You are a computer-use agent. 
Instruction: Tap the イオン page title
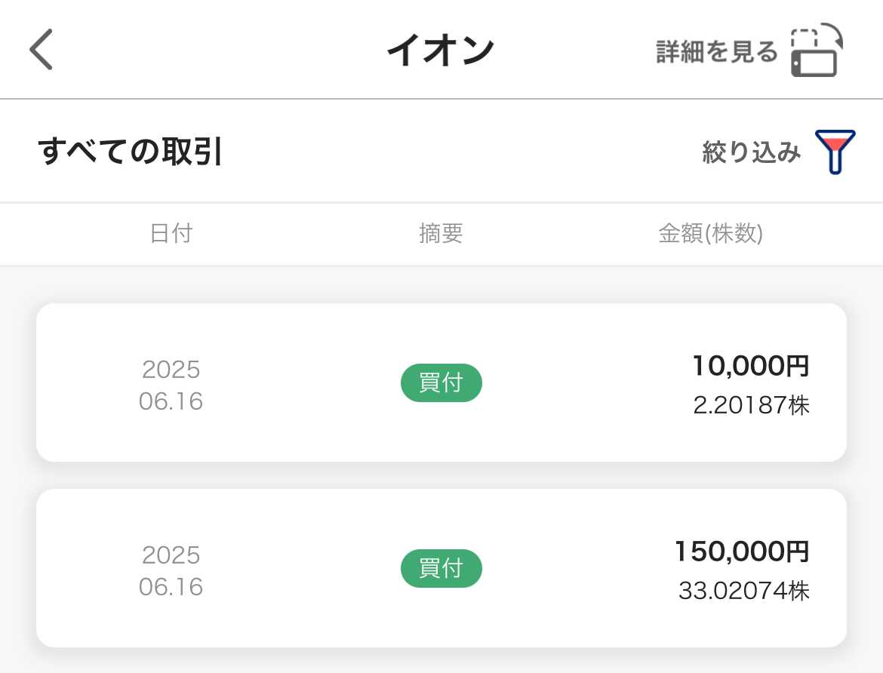point(441,50)
